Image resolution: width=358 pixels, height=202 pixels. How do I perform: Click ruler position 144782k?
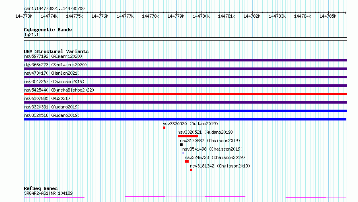(252, 16)
